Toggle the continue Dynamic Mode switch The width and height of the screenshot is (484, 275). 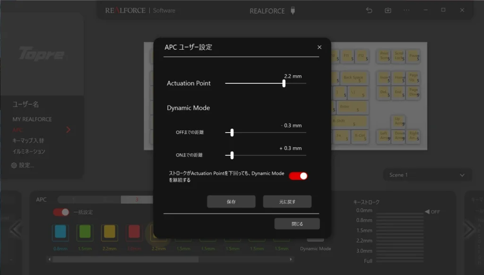tap(298, 176)
